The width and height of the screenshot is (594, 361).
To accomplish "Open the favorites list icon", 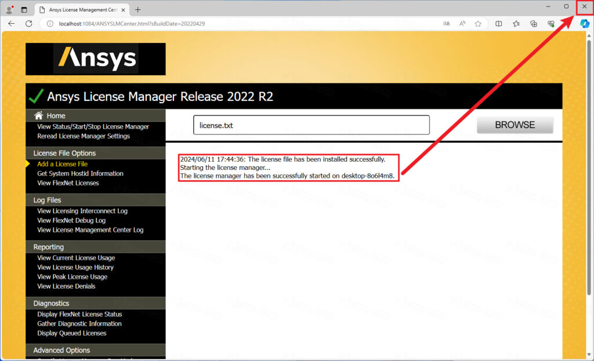I will pos(516,23).
